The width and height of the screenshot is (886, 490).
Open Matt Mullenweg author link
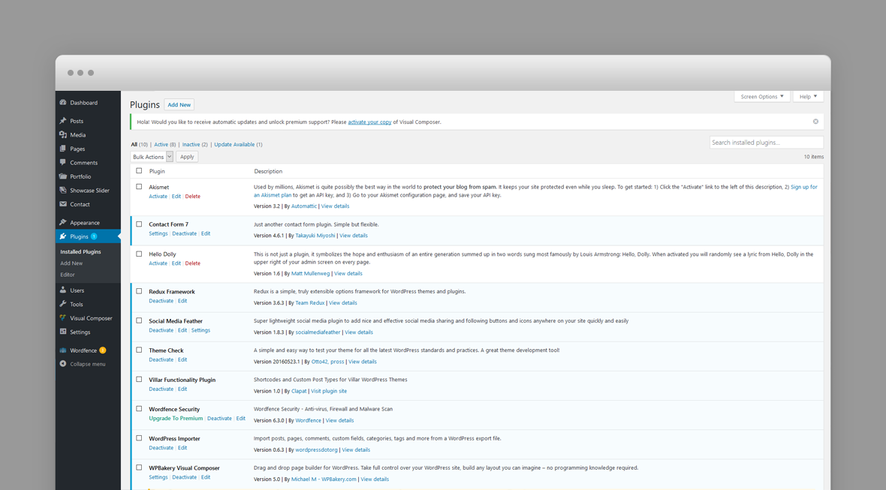tap(310, 274)
